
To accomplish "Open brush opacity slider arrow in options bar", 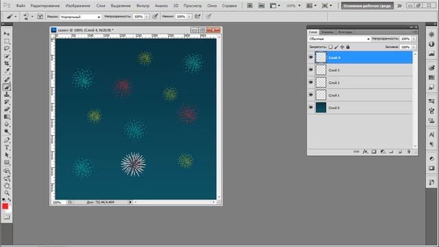I will click(147, 16).
